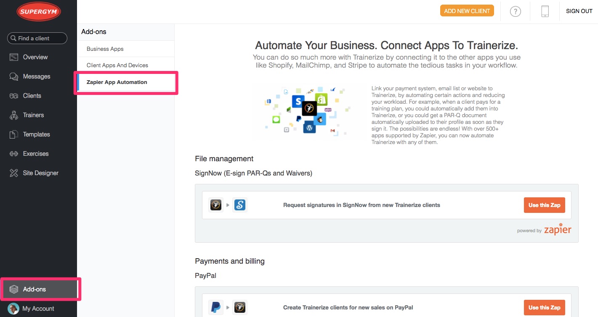Screen dimensions: 598x317
Task: Click the Site Designer tools icon
Action: pos(14,173)
